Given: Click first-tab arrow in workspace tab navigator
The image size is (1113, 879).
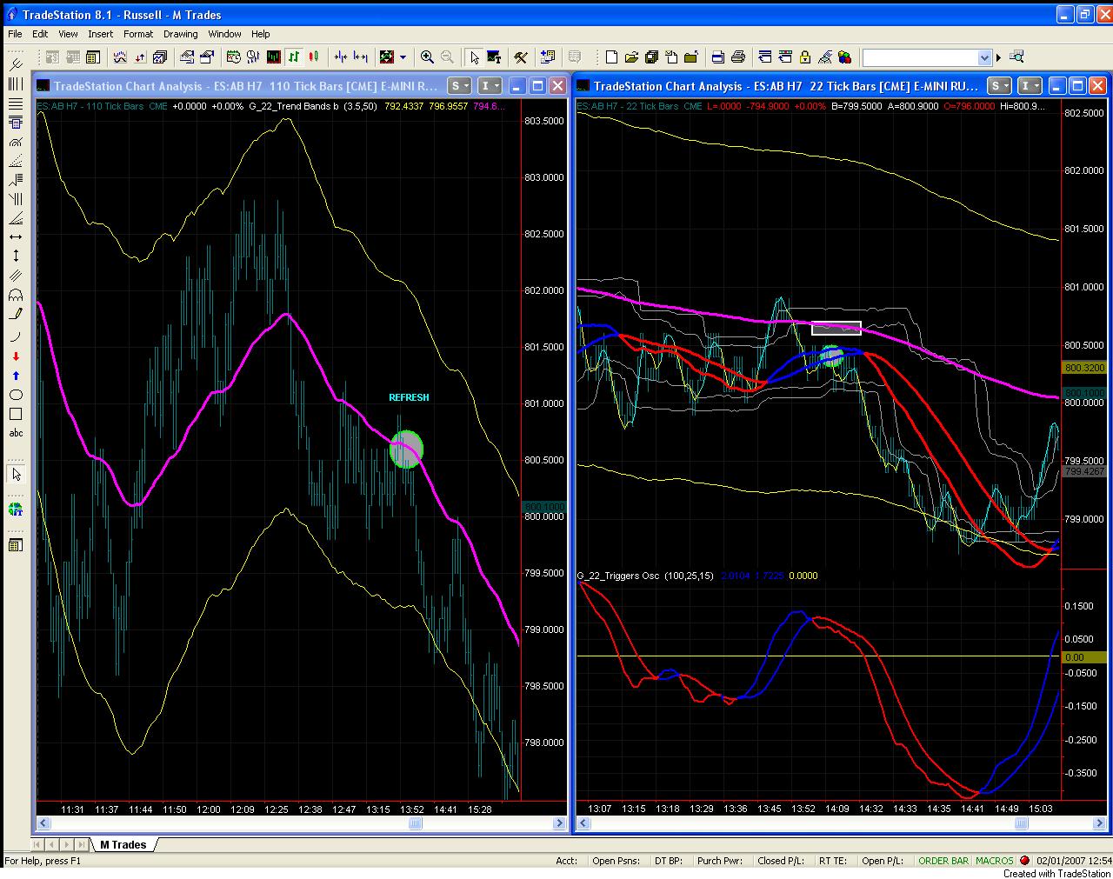Looking at the screenshot, I should (38, 844).
